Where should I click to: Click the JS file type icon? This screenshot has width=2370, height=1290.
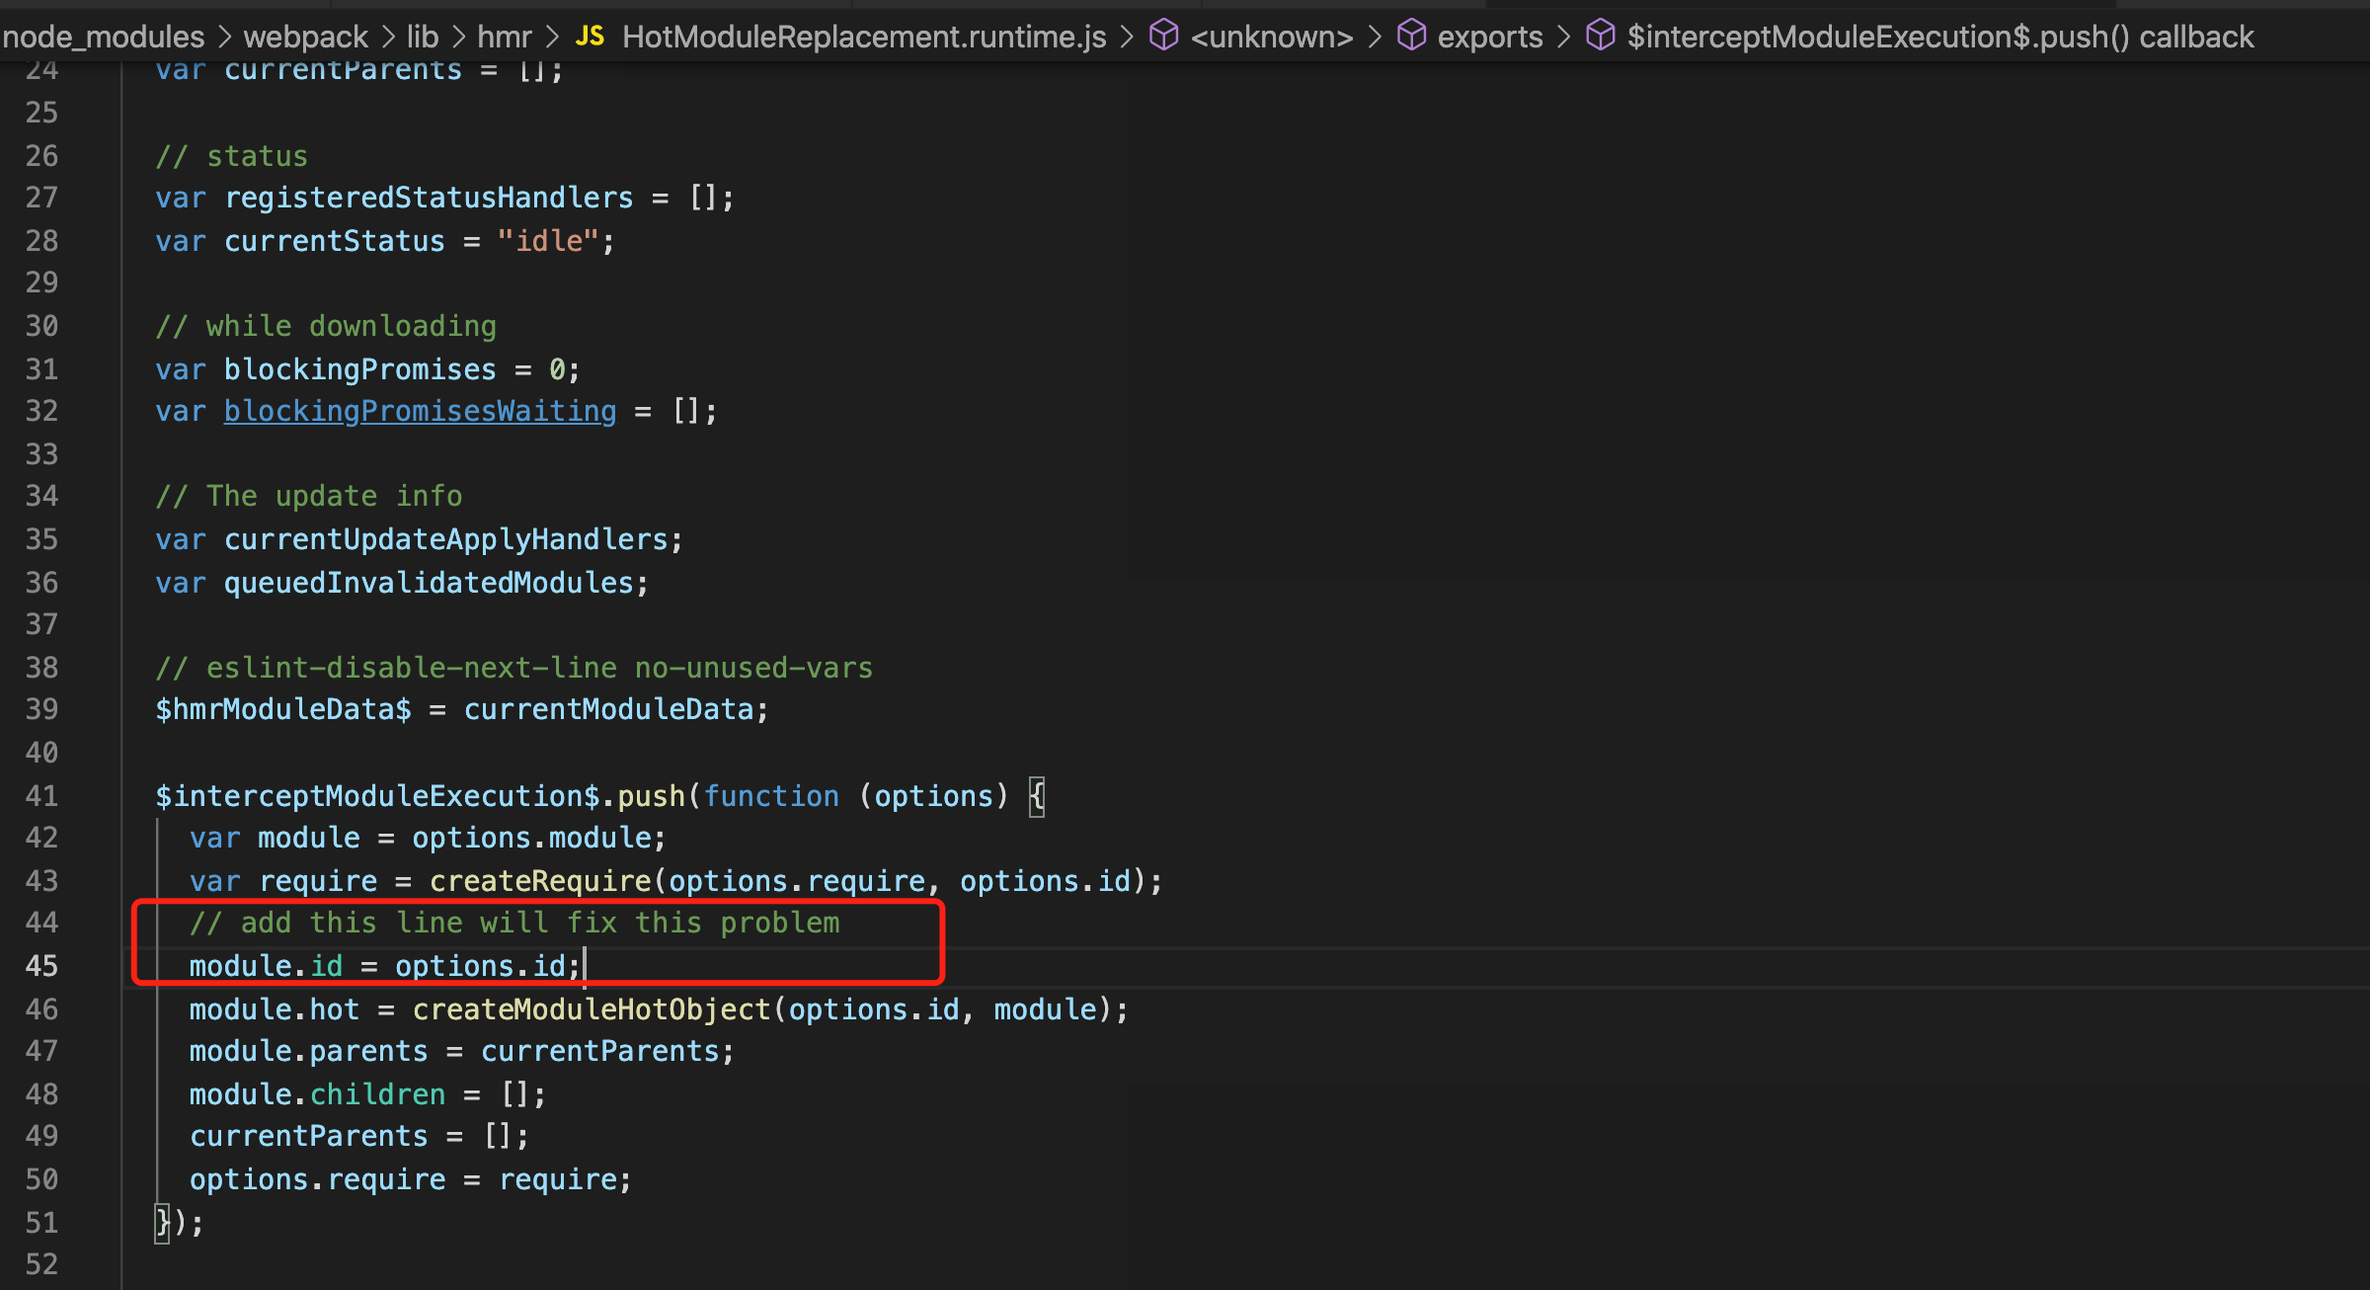pos(590,37)
